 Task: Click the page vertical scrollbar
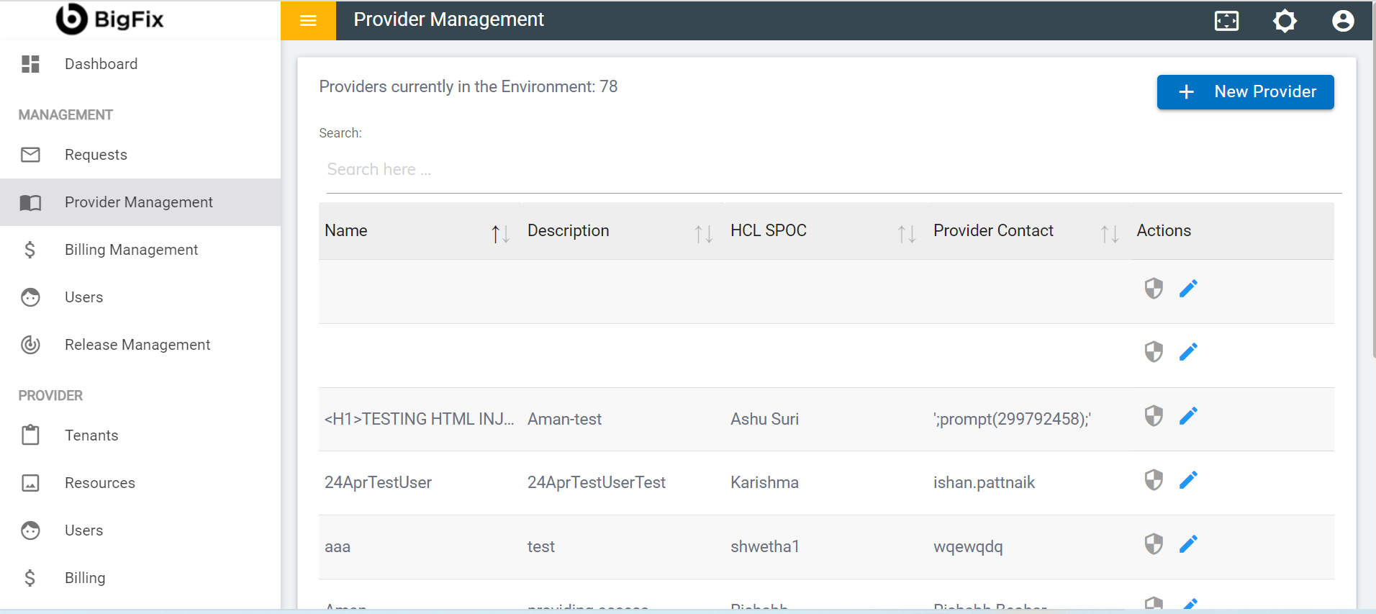(x=1373, y=180)
